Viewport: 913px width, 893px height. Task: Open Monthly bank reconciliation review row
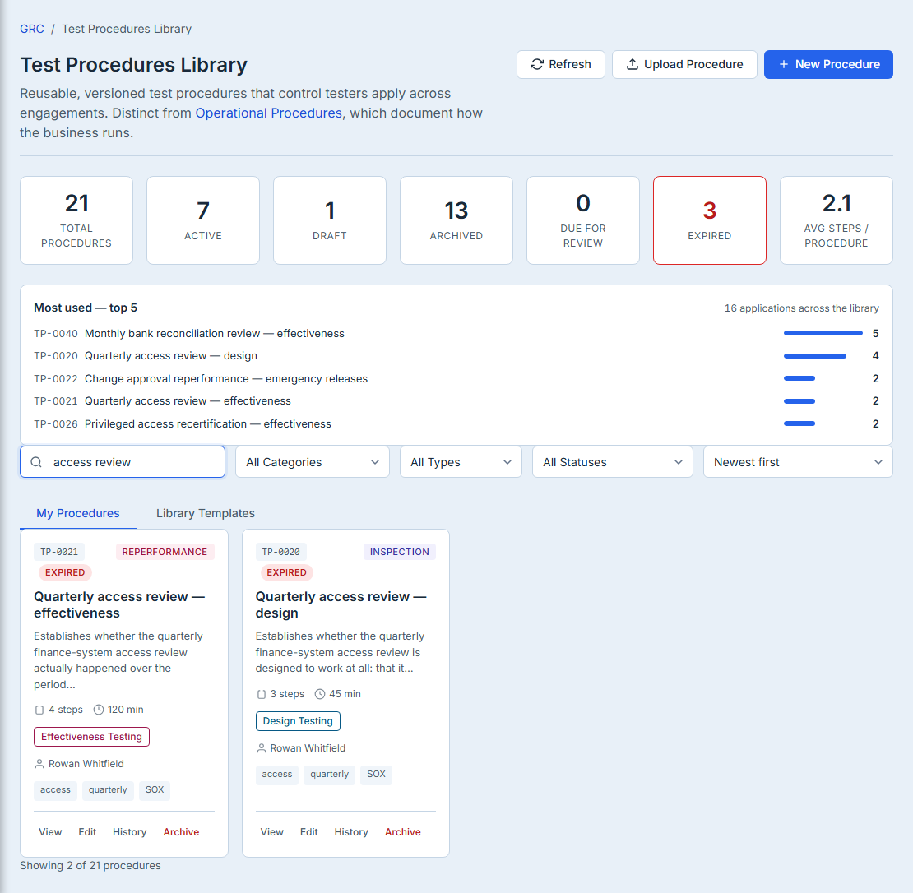[456, 334]
